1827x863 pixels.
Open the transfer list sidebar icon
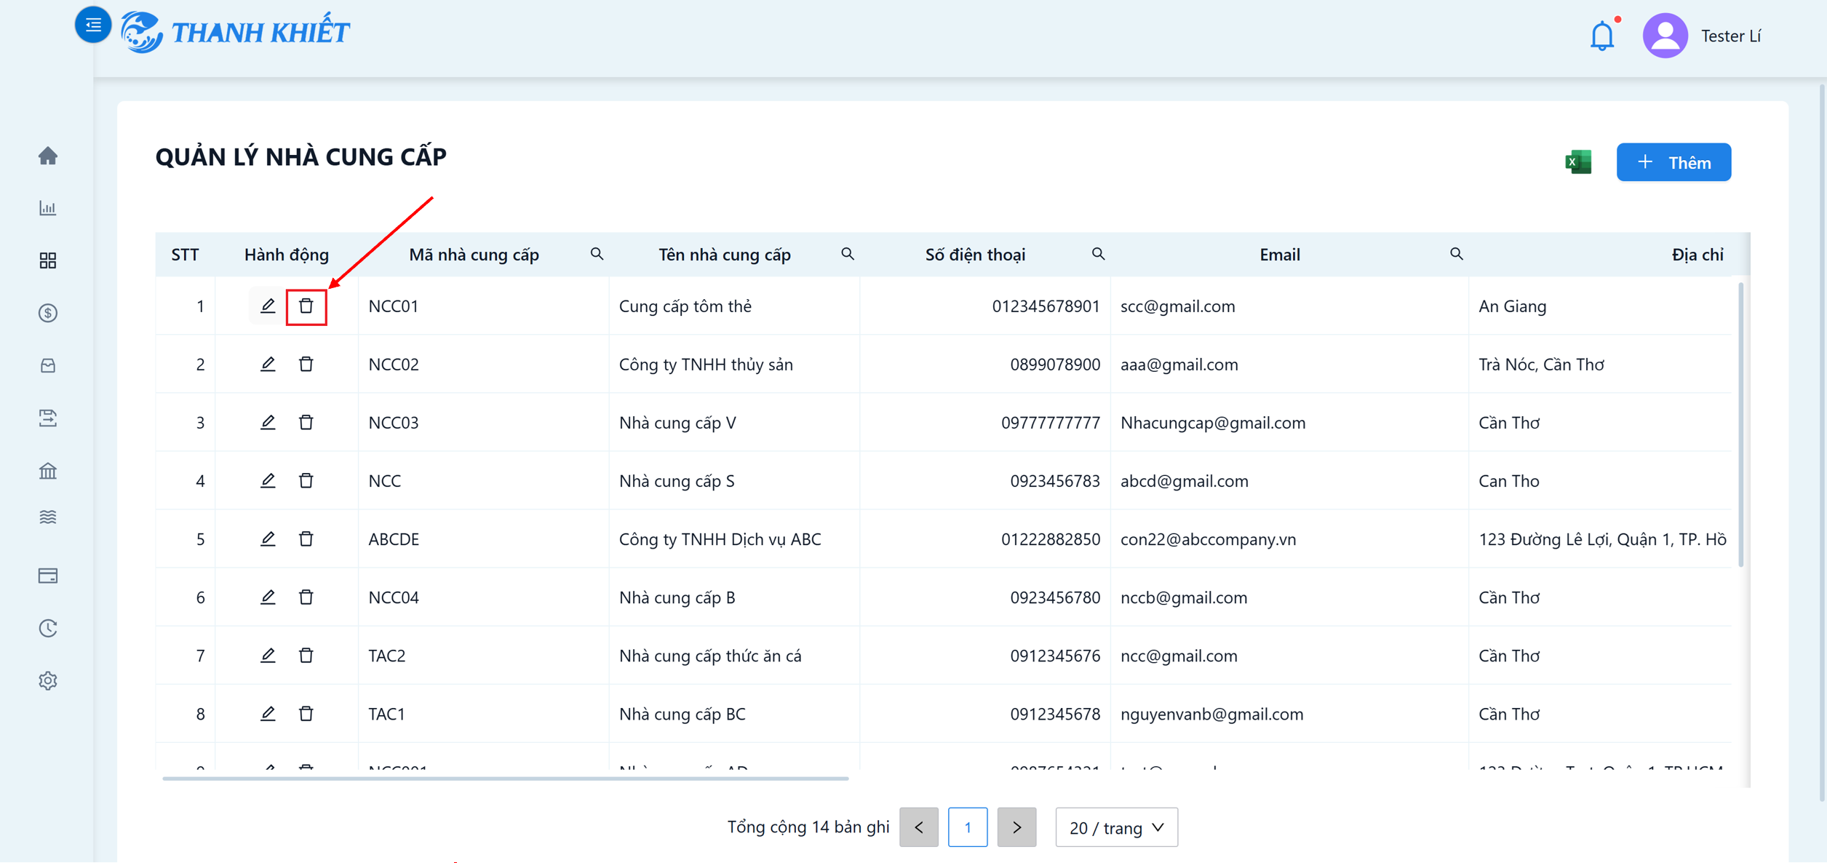[48, 418]
